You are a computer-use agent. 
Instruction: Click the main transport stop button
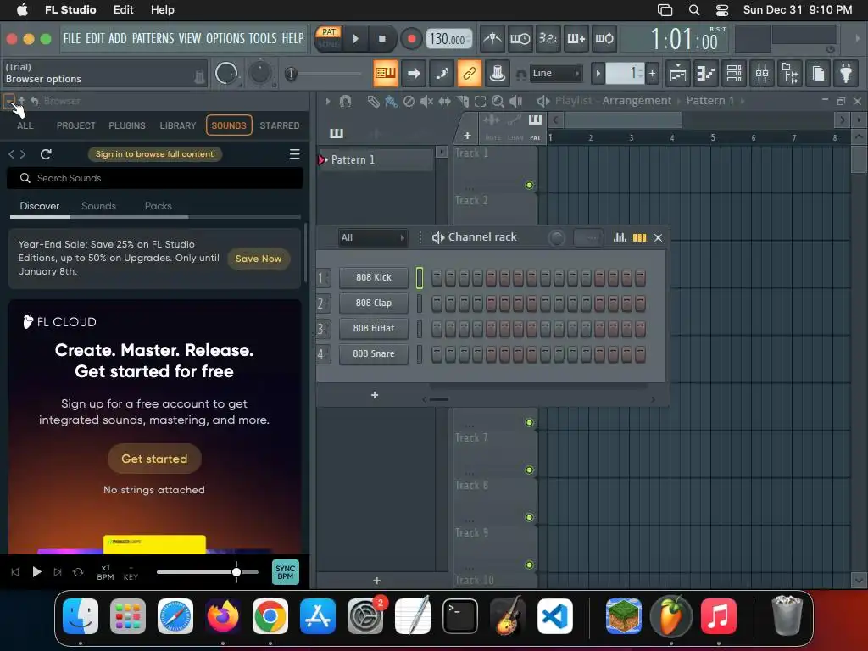382,39
